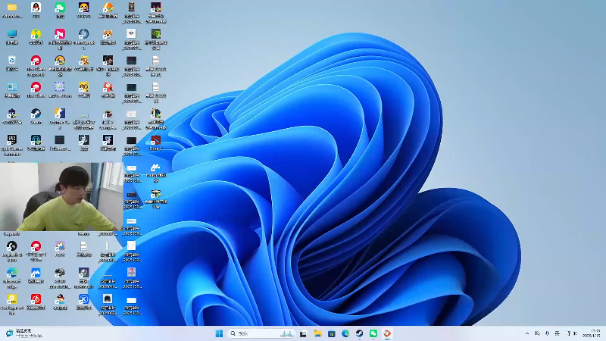Select the Microsoft Edge desktop shortcut
606x341 pixels.
[12, 273]
